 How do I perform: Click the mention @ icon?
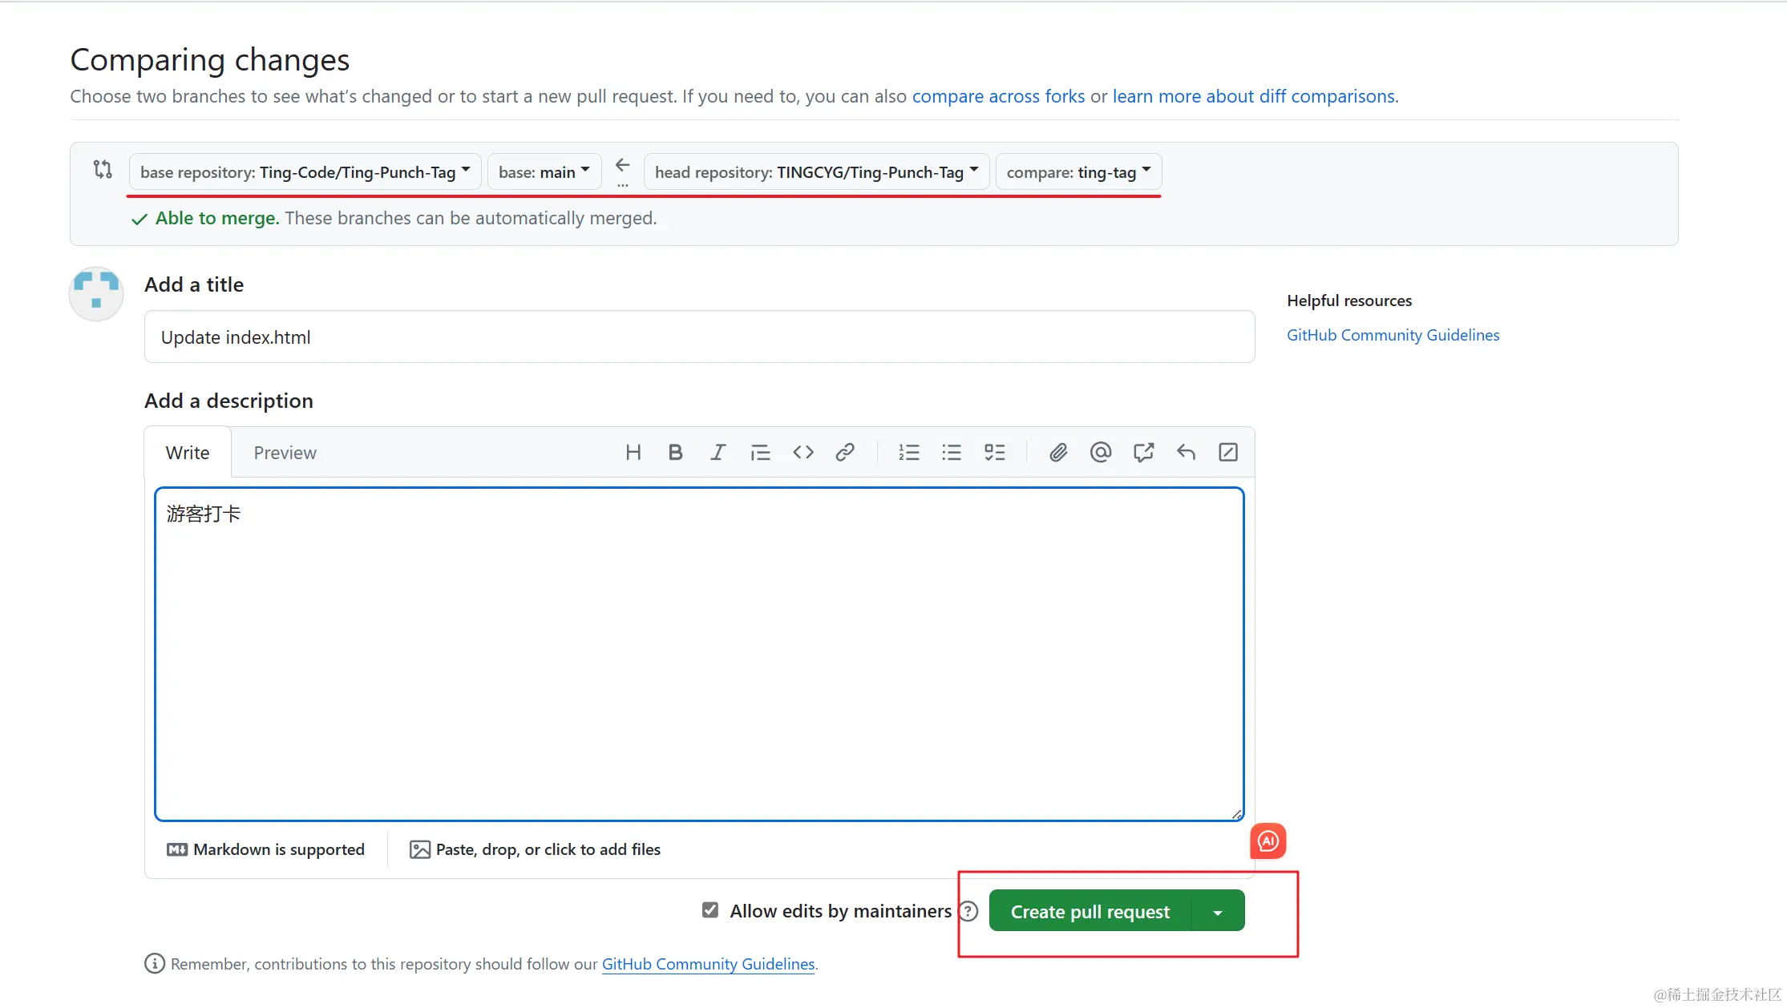1101,453
